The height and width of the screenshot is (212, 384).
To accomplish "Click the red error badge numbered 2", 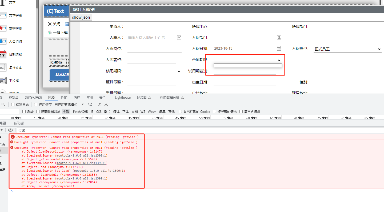I will 13,137.
